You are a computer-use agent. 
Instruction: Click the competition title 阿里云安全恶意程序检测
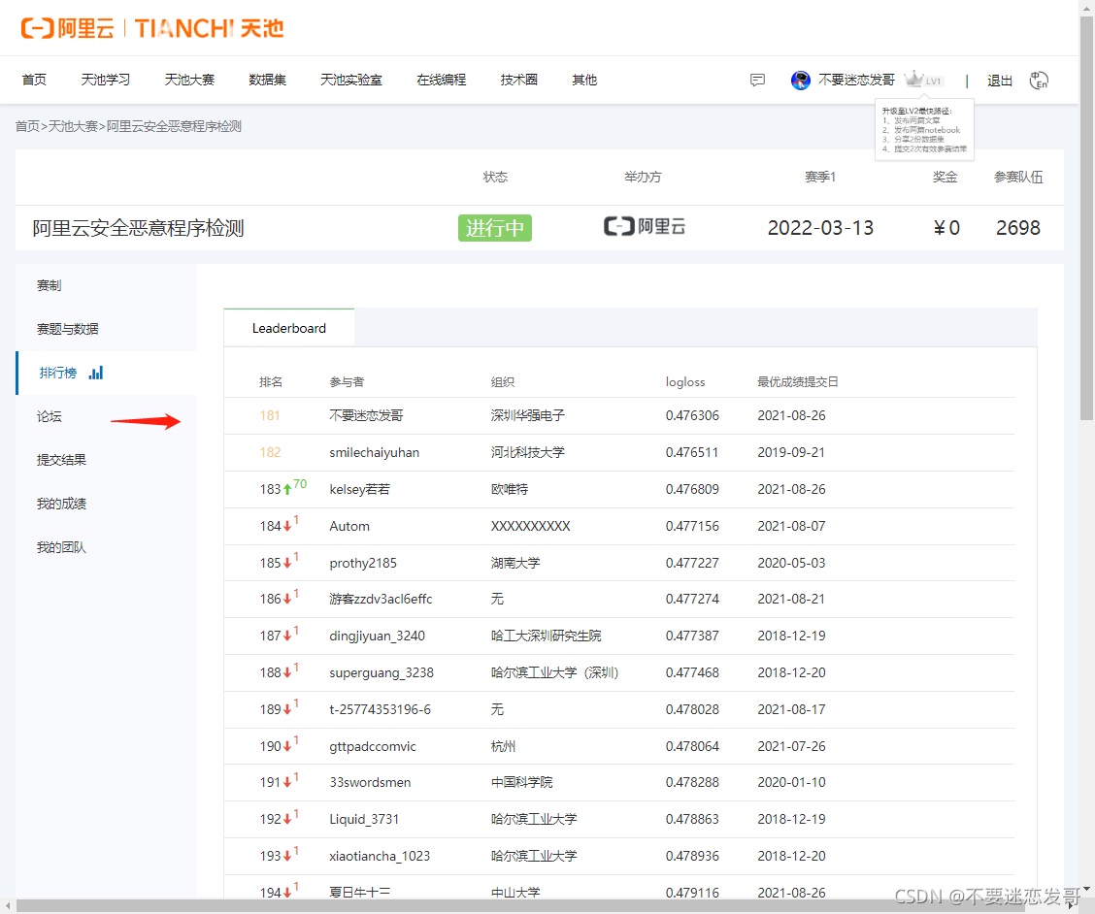pos(138,228)
